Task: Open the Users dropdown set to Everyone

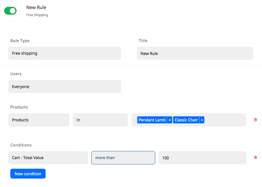Action: [x=65, y=87]
